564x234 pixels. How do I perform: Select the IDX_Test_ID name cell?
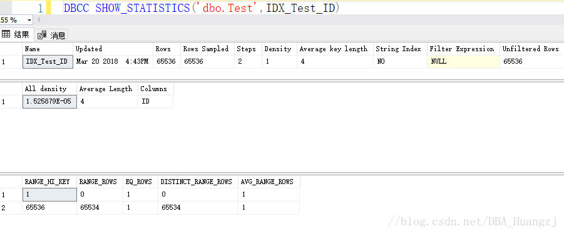pyautogui.click(x=48, y=62)
